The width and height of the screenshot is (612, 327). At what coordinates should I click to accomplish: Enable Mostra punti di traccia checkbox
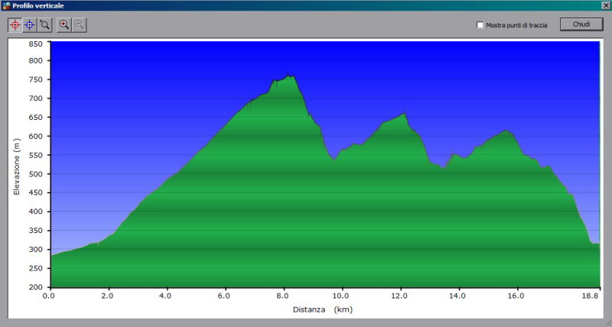480,25
